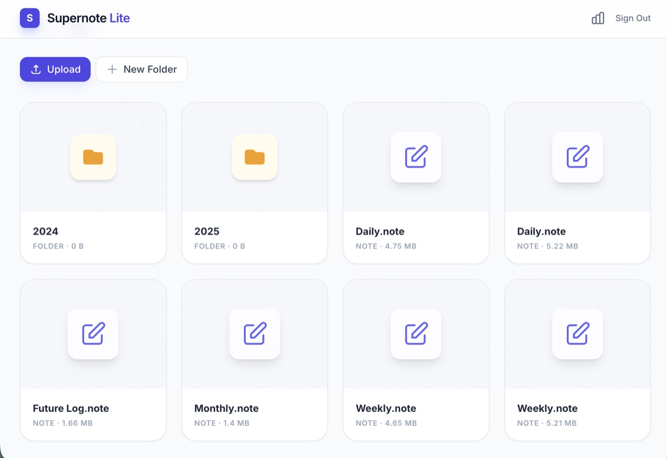Click "Daily.note" above NOTE · 5.22 MB
This screenshot has width=667, height=458.
(x=541, y=231)
